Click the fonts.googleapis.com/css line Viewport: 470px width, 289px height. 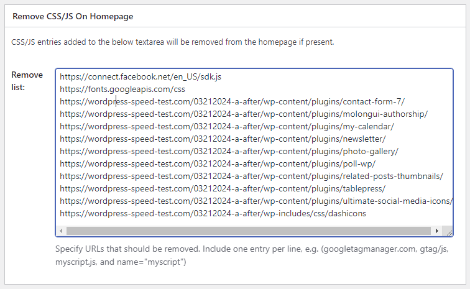(122, 89)
